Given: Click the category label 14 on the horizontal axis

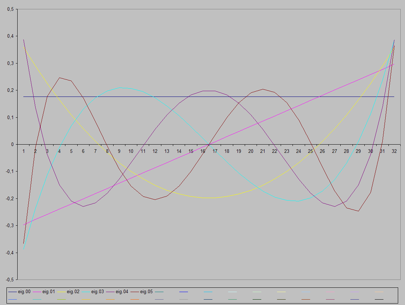Looking at the screenshot, I should (179, 151).
